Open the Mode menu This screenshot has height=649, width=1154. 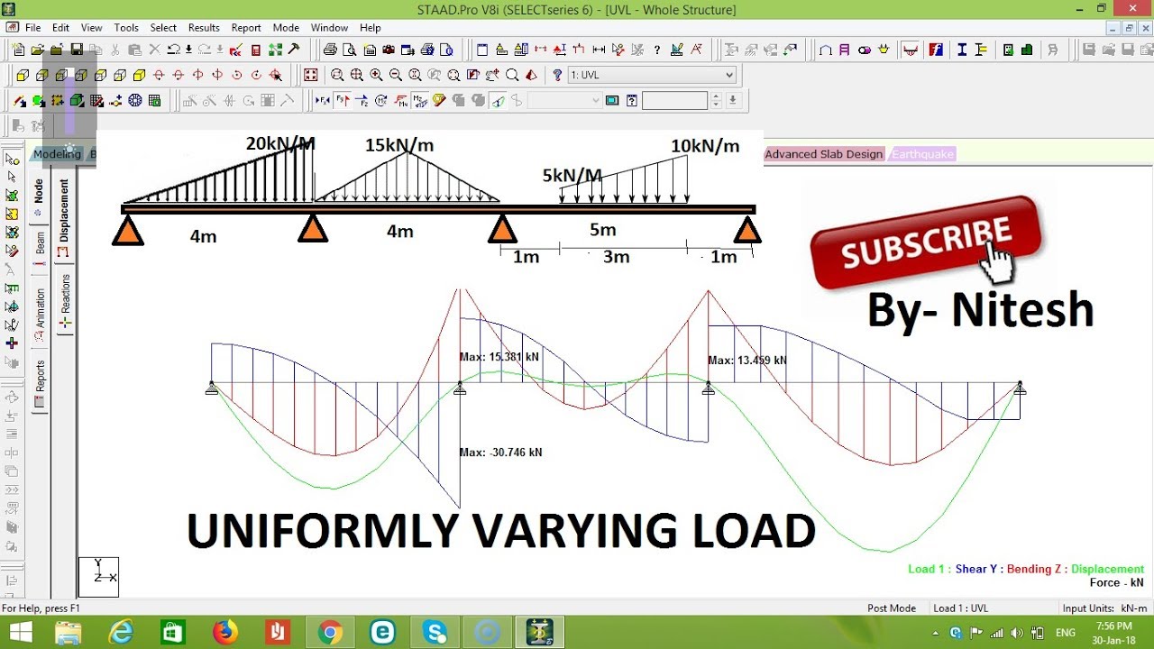point(286,28)
